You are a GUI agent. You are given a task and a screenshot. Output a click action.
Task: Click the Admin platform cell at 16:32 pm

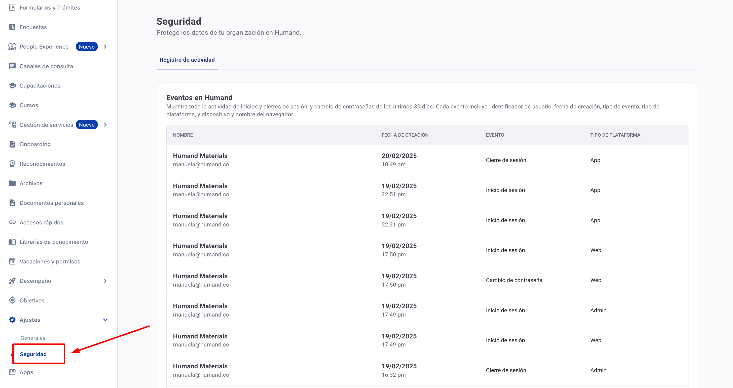click(x=598, y=370)
